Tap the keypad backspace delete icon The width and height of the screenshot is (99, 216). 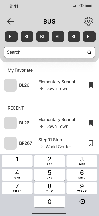82,201
